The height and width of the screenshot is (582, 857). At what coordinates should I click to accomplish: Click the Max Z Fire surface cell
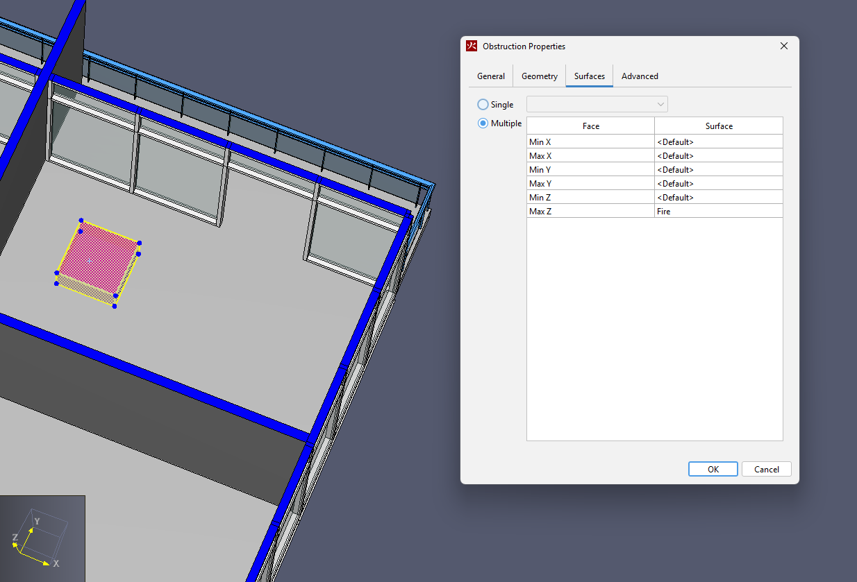coord(718,211)
